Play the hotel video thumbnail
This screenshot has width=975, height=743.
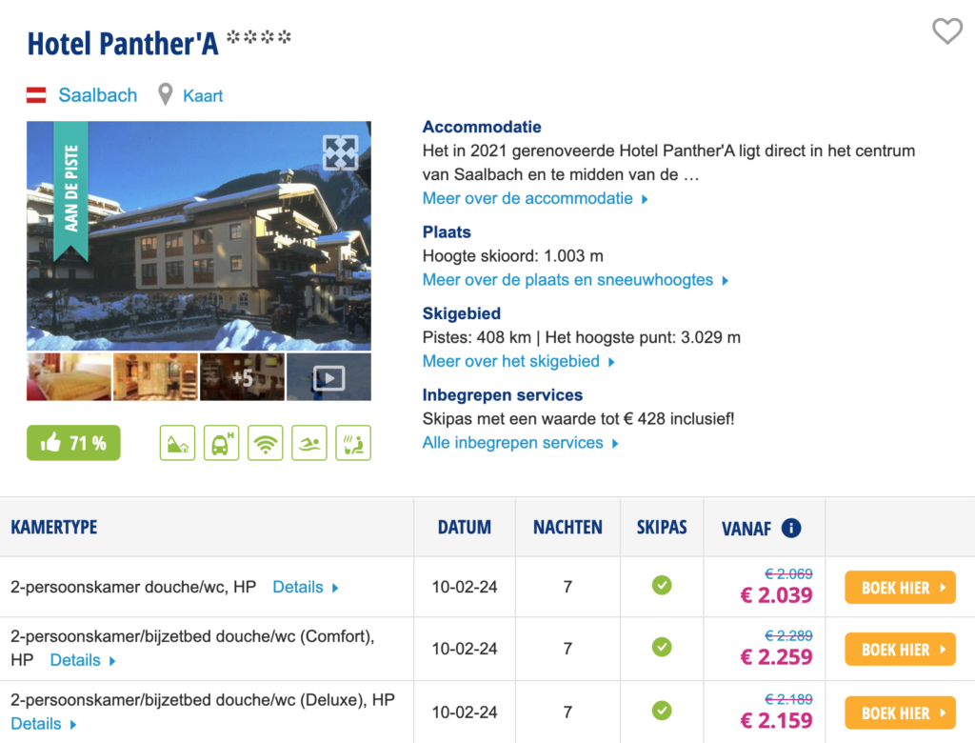328,377
